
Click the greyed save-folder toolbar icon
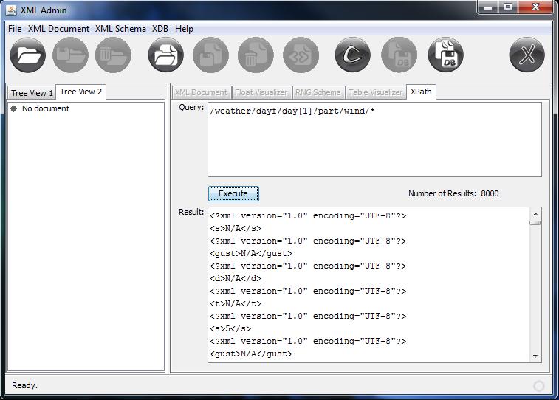pos(71,55)
